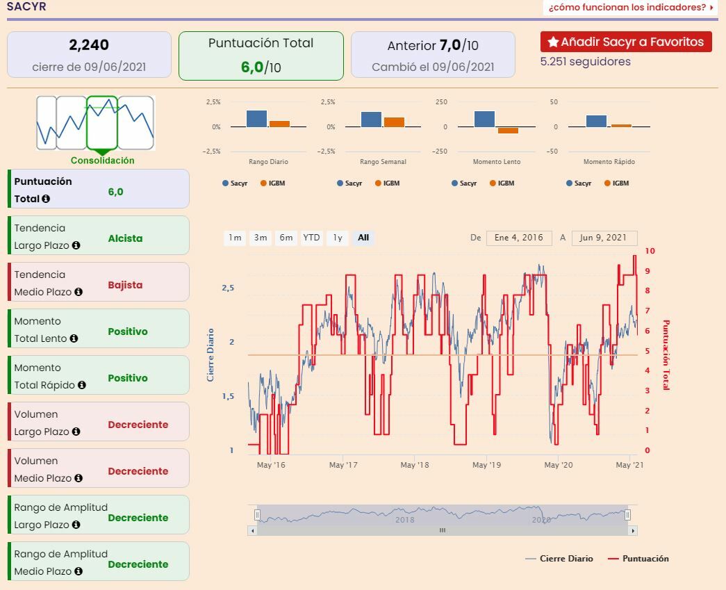Select the YTD range button
The height and width of the screenshot is (590, 726).
312,238
